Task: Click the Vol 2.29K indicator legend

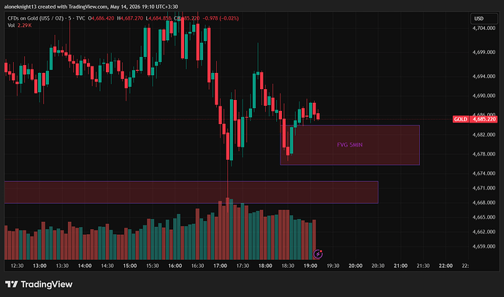Action: click(20, 26)
